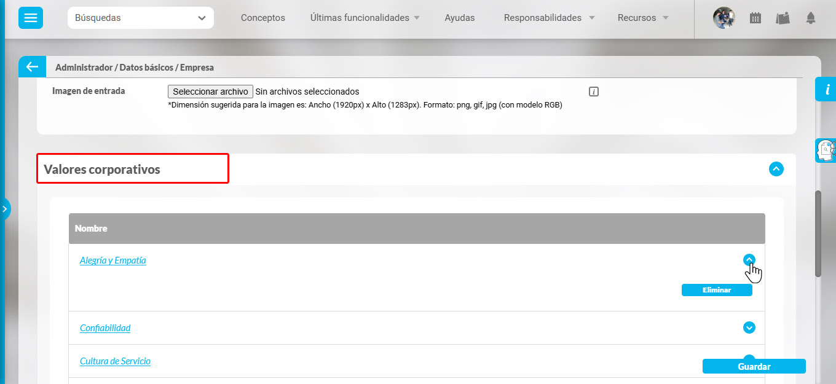This screenshot has width=836, height=384.
Task: Open the hamburger main menu
Action: click(30, 18)
